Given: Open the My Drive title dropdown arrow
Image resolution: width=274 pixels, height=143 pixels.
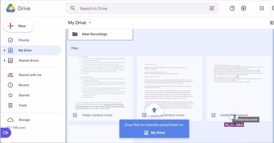Looking at the screenshot, I should [x=90, y=23].
